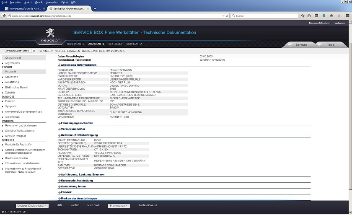Open the Deutsch (Deutschland) language dropdown
Image resolution: width=352 pixels, height=215 pixels.
point(32,206)
